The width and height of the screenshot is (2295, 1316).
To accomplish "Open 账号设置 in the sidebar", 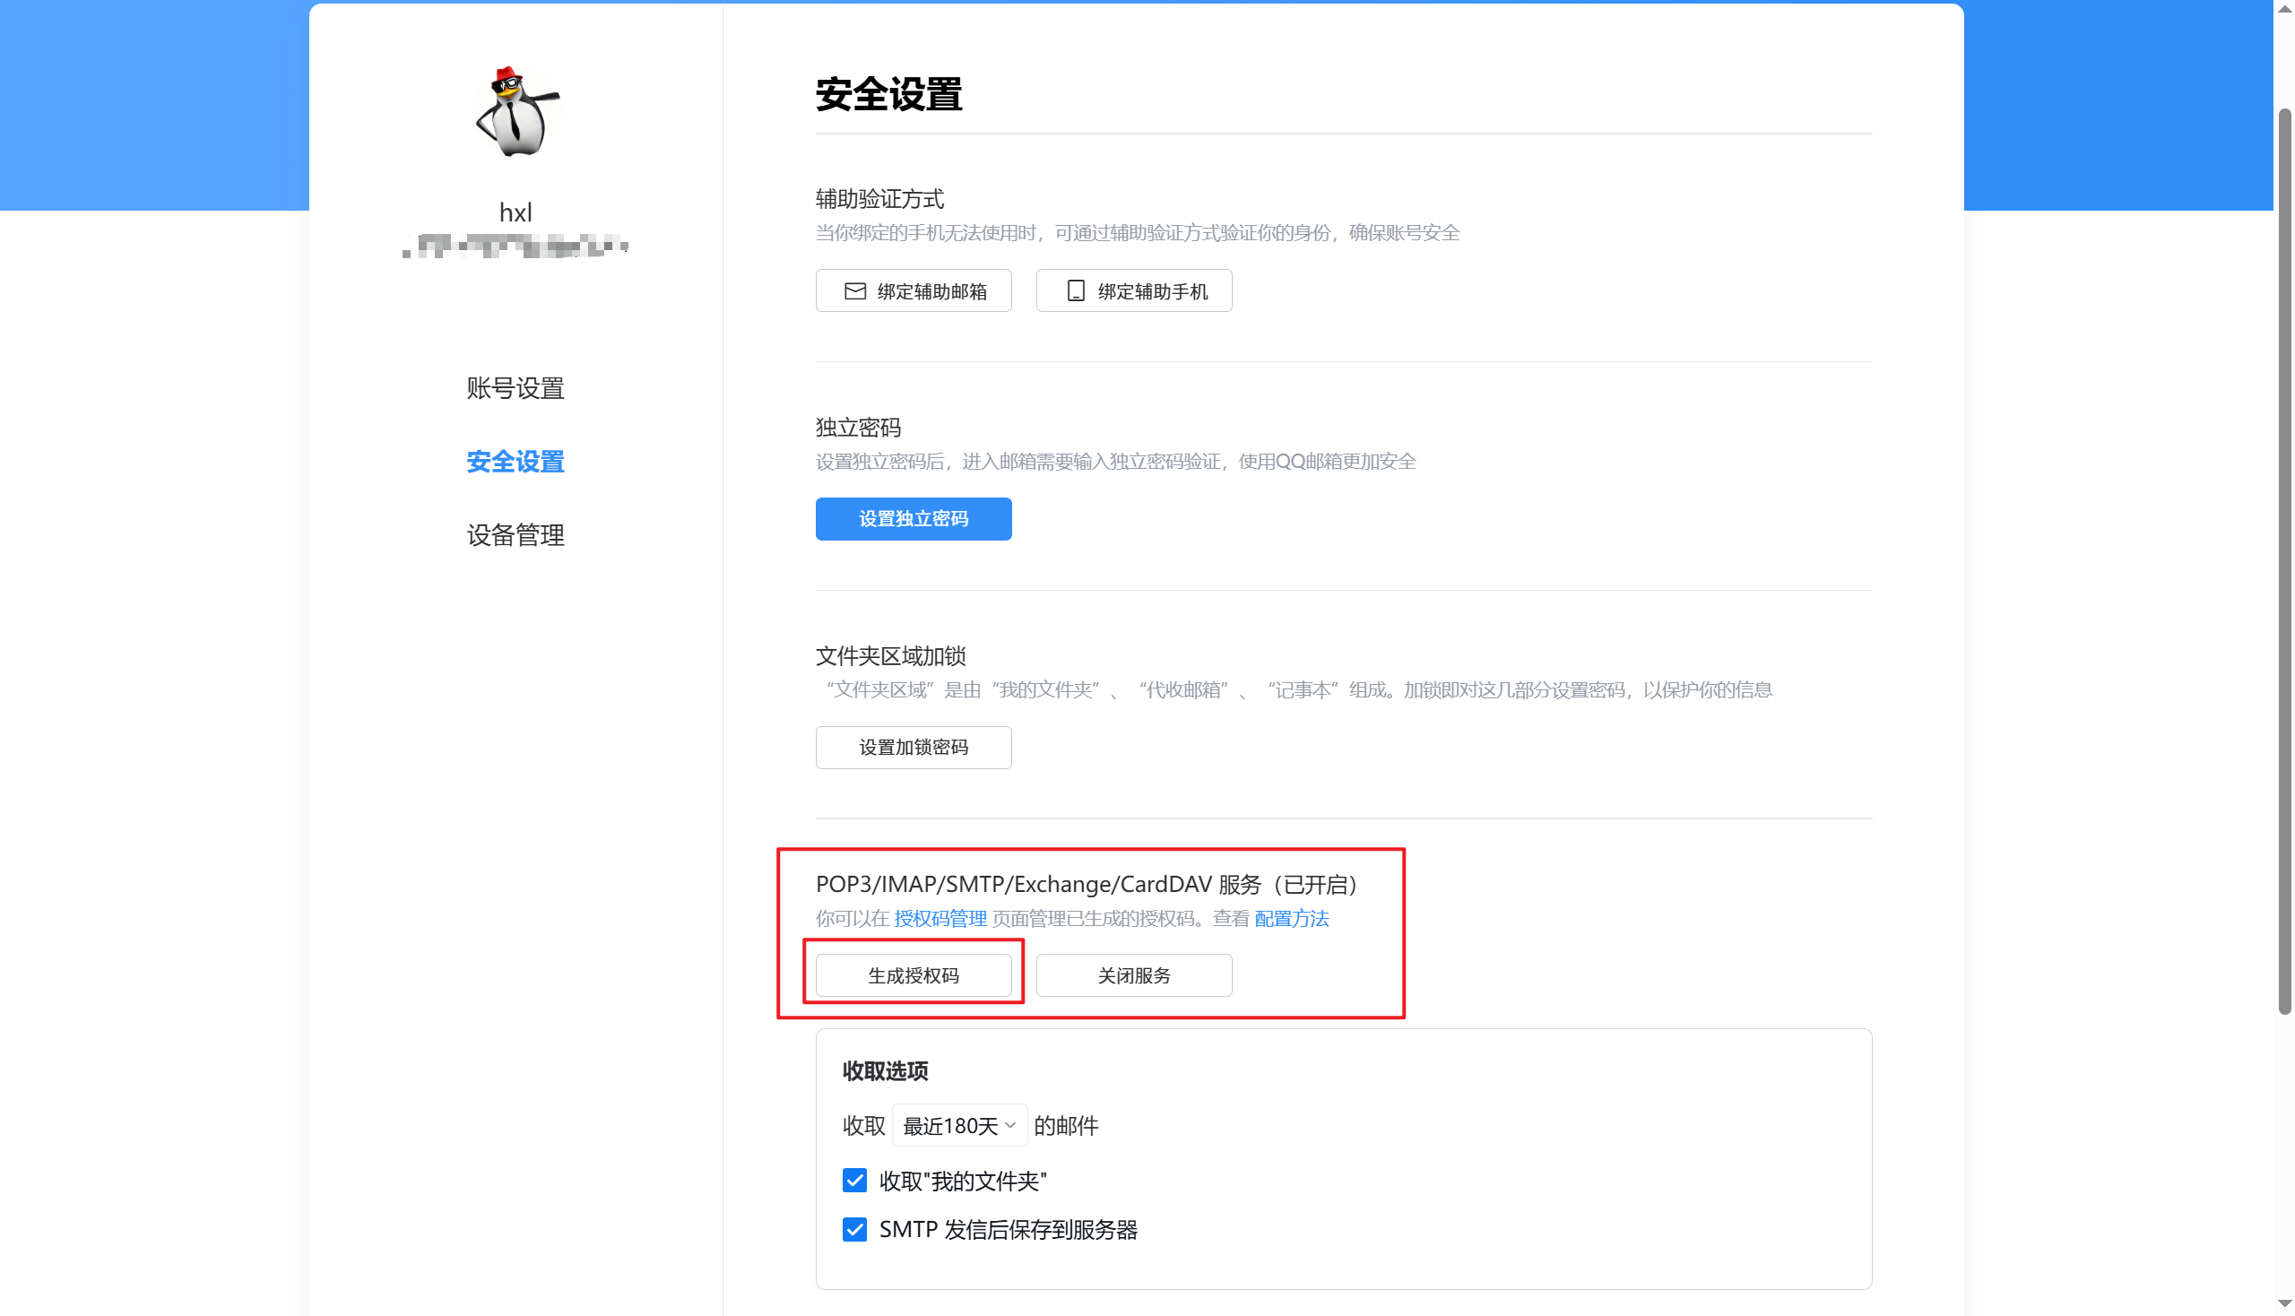I will click(x=515, y=389).
